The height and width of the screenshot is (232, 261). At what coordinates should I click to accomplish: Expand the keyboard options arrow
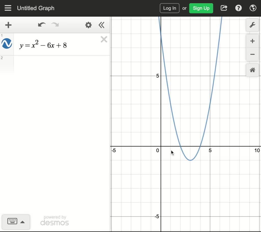coord(23,222)
